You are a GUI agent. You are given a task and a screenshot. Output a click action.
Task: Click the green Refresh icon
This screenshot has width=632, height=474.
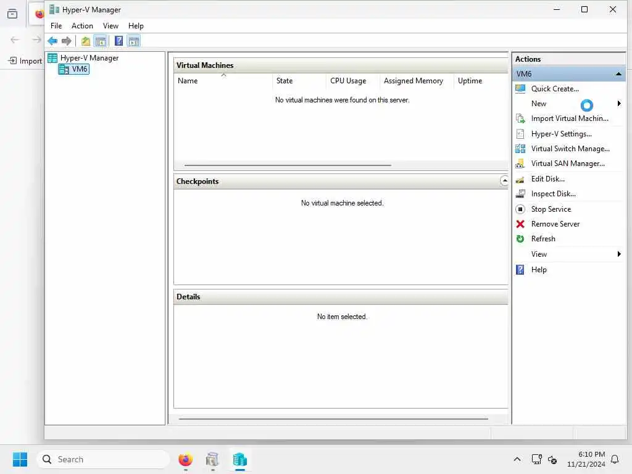[520, 239]
